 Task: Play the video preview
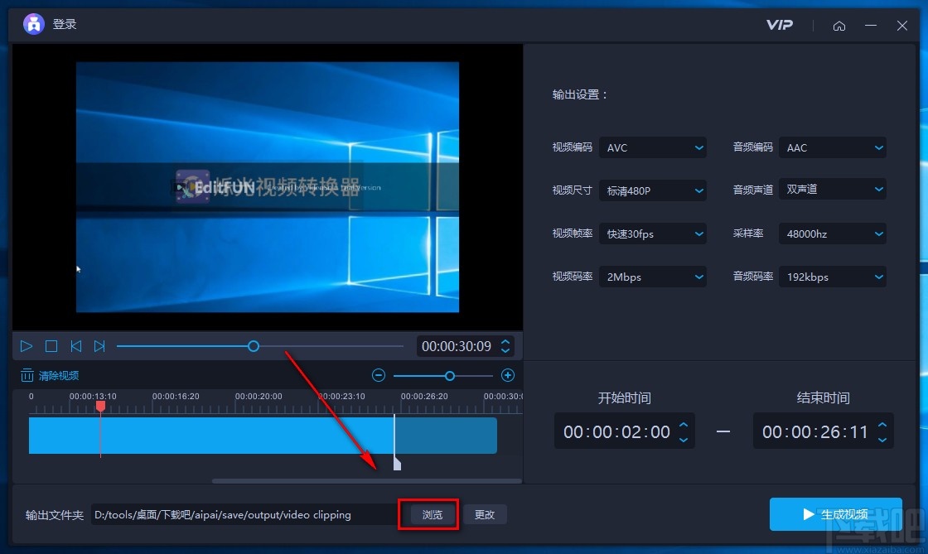[27, 346]
